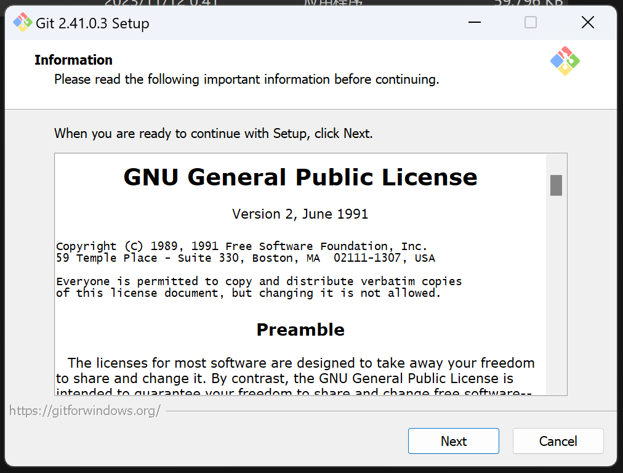Screen dimensions: 623x473
Task: Cancel the Git setup wizard
Action: click(x=558, y=441)
